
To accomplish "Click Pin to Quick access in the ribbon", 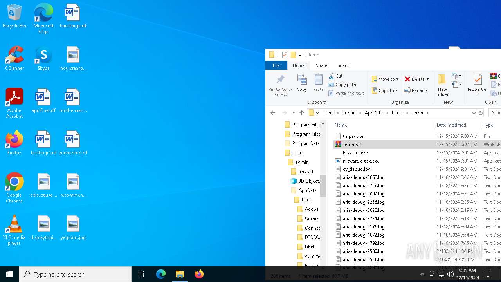I will (x=280, y=85).
